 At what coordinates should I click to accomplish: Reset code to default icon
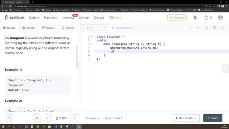[x=206, y=28]
